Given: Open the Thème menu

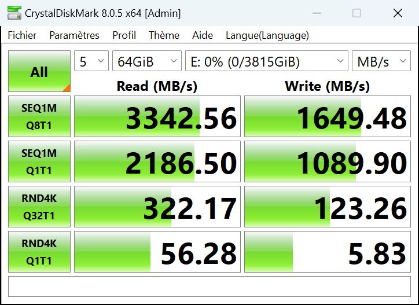Looking at the screenshot, I should 164,35.
